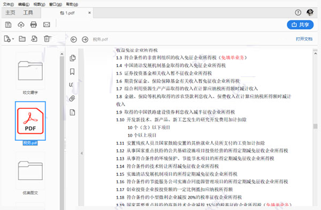The image size is (321, 210).
Task: Open the attachments paperclip panel
Action: pos(72,99)
